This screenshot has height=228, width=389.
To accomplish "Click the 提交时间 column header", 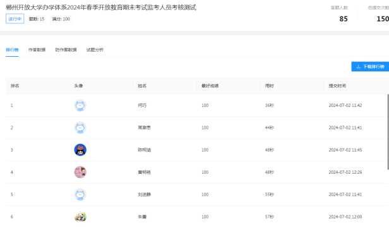I will click(x=337, y=86).
